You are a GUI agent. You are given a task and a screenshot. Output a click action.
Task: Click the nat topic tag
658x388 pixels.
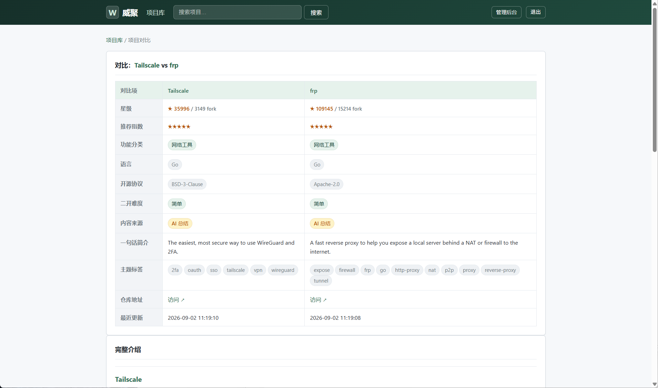(x=432, y=270)
